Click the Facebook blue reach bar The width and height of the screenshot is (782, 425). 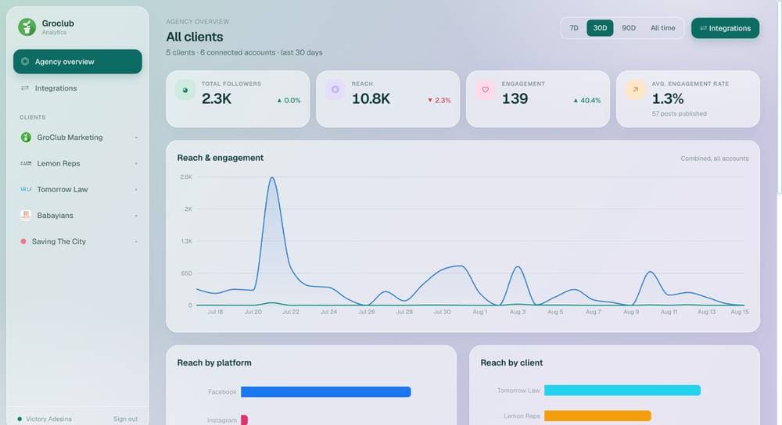pos(325,391)
